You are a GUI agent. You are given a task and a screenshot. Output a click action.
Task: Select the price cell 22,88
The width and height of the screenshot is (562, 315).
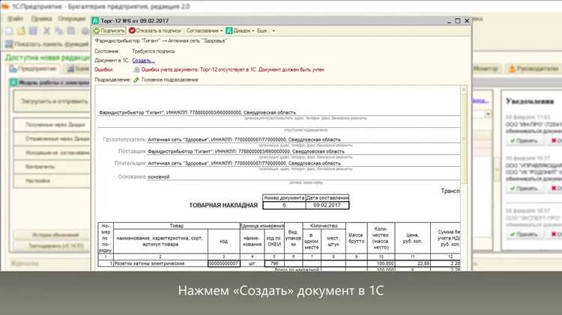point(413,263)
